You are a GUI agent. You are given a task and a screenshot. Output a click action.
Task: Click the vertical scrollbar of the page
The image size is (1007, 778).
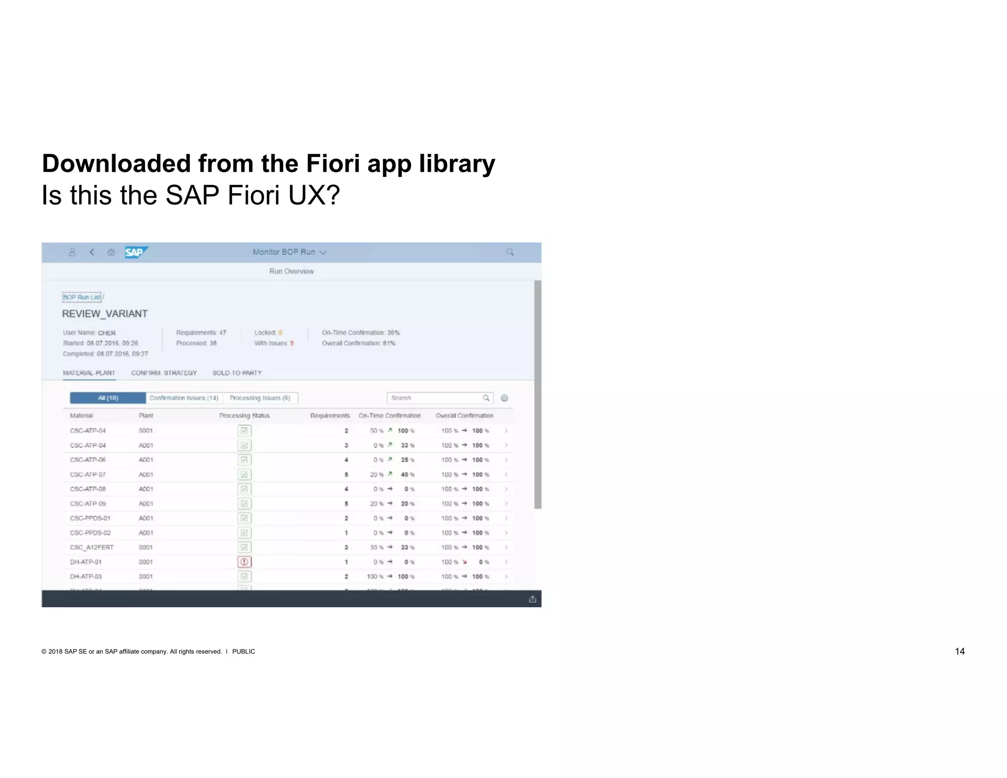(x=538, y=394)
